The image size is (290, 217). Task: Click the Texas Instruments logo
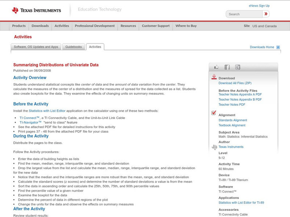point(36,11)
